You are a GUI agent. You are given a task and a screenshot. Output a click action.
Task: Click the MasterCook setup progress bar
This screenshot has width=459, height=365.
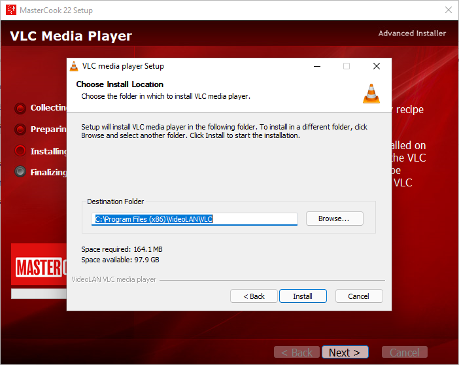(x=39, y=294)
